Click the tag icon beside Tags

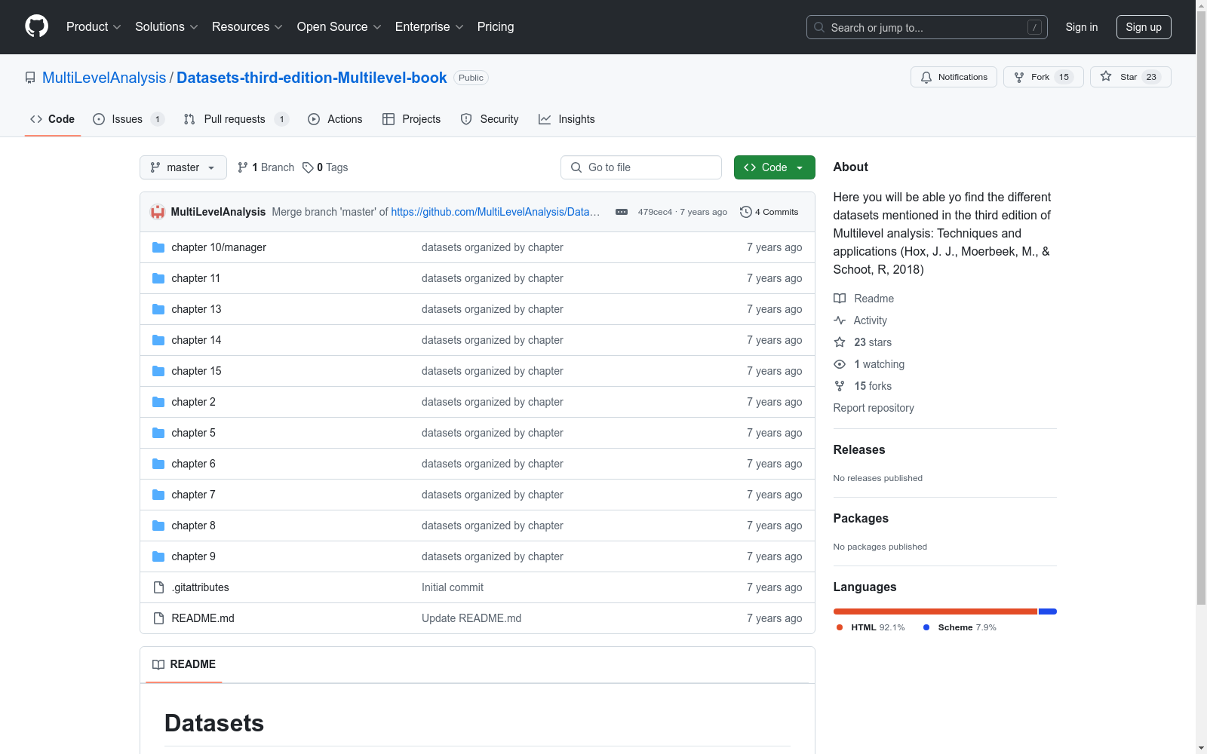(x=308, y=167)
